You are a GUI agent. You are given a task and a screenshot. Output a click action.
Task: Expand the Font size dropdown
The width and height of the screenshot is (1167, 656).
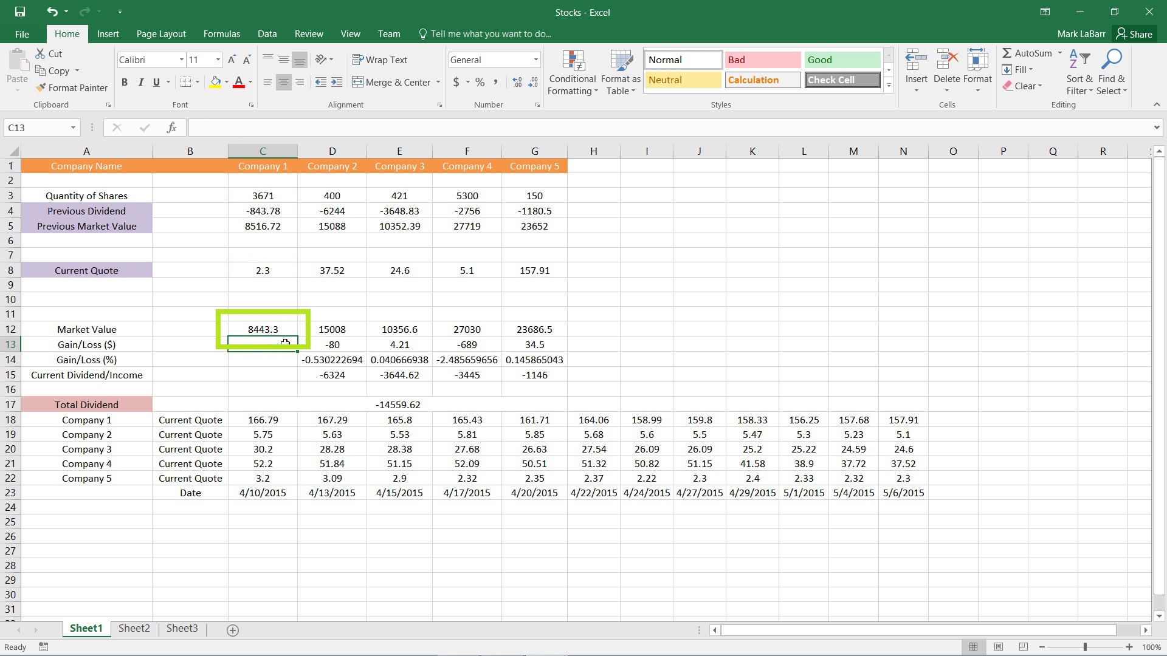click(217, 60)
